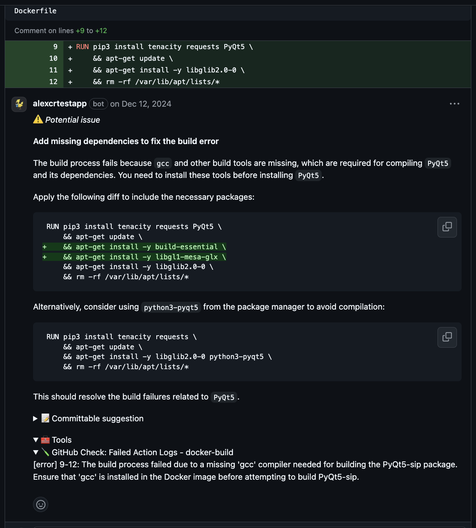This screenshot has width=476, height=528.
Task: Open the Dec 12, 2024 timestamp link
Action: [146, 104]
